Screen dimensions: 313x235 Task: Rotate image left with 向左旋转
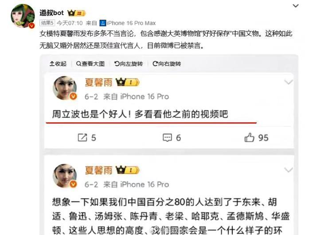pyautogui.click(x=129, y=64)
